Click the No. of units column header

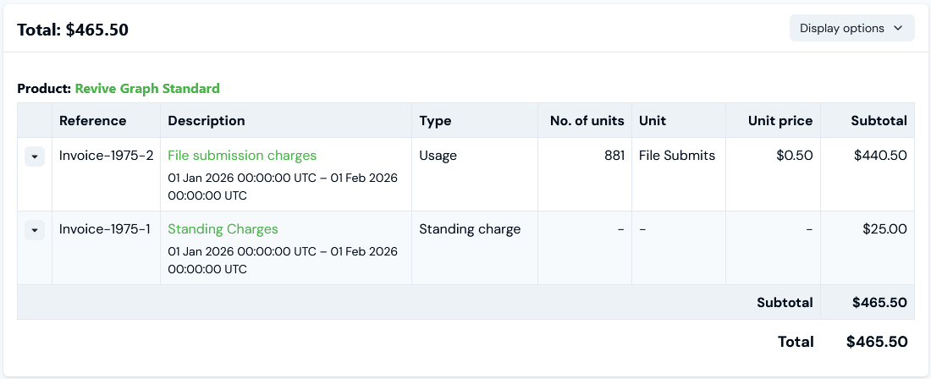coord(587,121)
